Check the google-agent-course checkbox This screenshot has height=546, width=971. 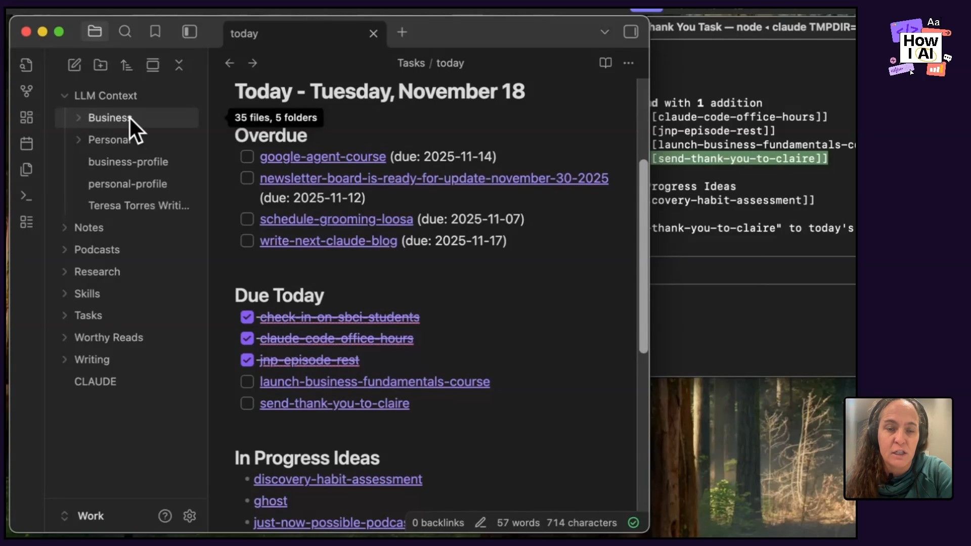(247, 157)
